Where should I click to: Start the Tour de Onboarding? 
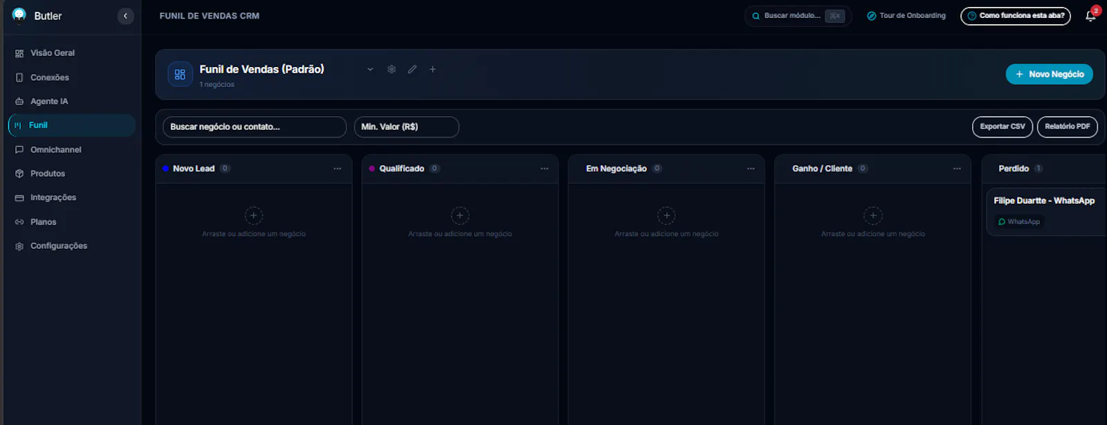point(906,16)
